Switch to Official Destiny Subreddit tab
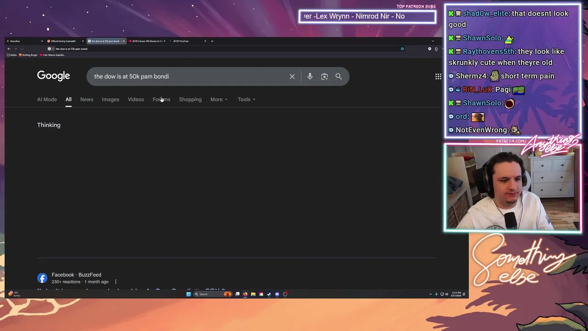 coord(66,41)
